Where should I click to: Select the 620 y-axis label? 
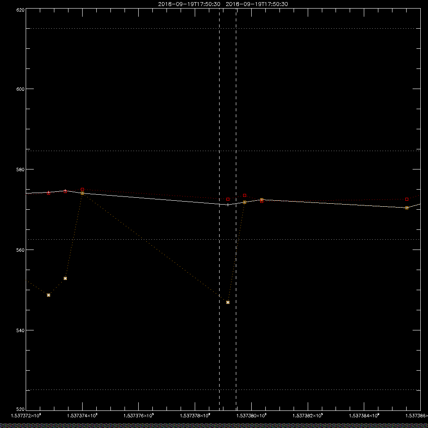[x=21, y=9]
